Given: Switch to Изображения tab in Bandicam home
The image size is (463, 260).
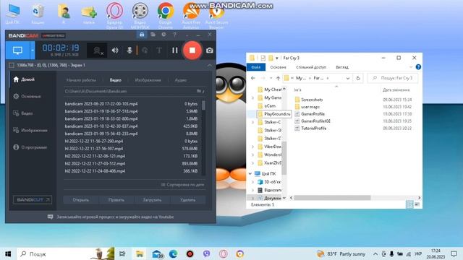Looking at the screenshot, I should tap(148, 80).
